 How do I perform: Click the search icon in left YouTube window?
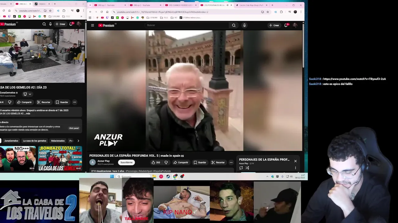[44, 24]
